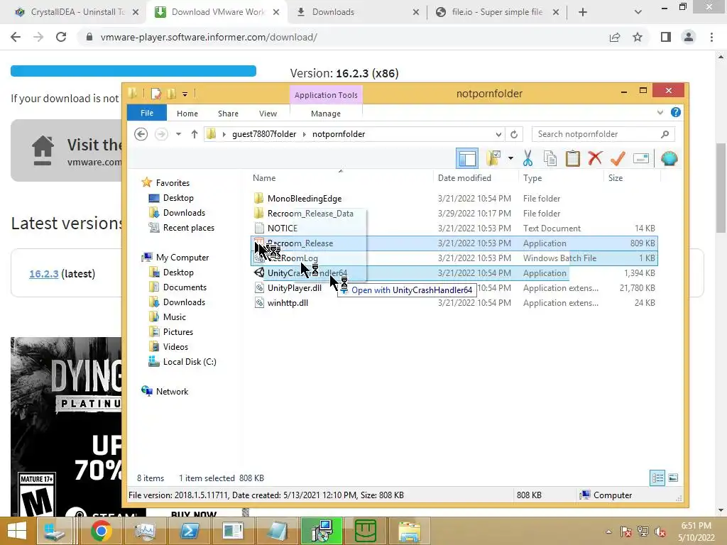This screenshot has width=727, height=545.
Task: Sort files by the Type column
Action: pos(532,178)
